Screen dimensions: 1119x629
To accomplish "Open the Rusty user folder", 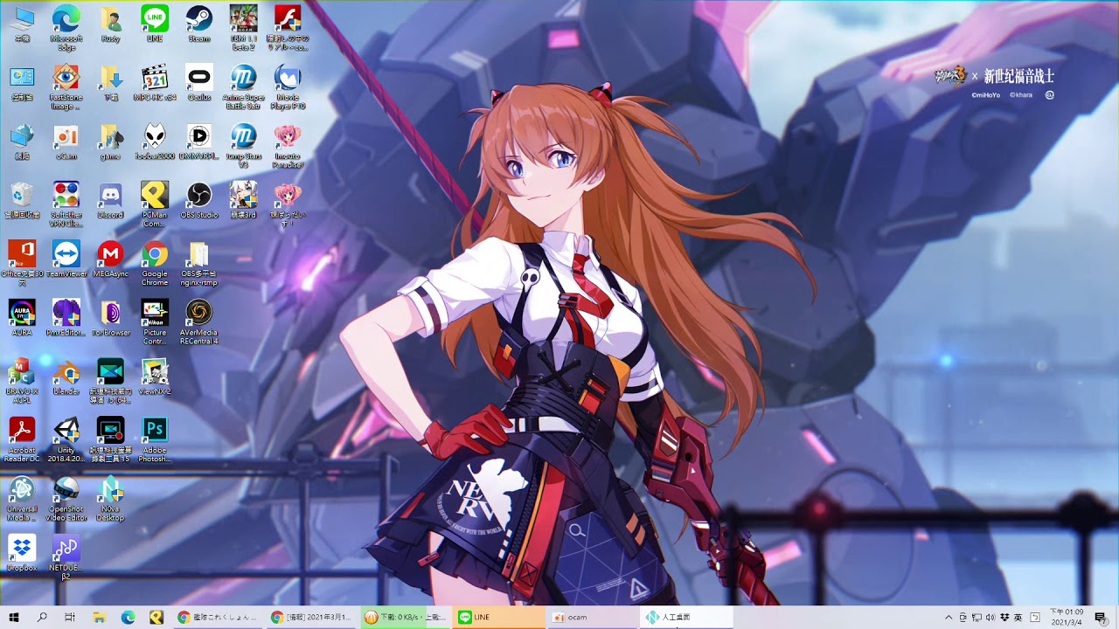I will point(110,24).
